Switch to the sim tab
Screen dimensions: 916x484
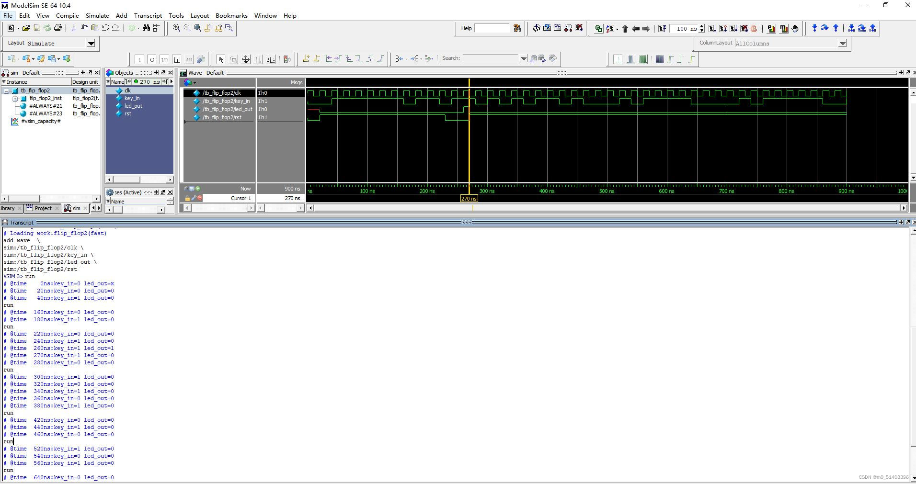coord(76,208)
